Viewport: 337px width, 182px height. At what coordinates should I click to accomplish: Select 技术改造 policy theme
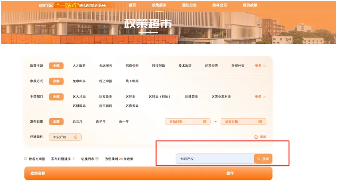click(x=185, y=66)
